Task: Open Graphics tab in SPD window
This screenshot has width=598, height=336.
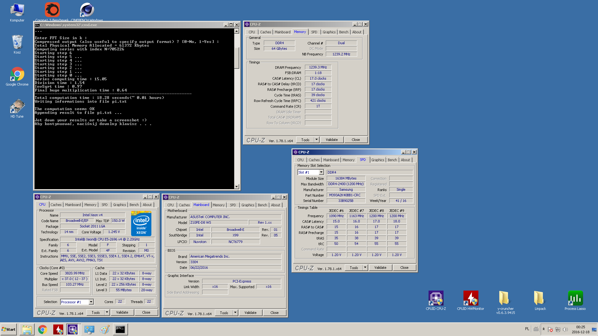Action: (x=377, y=160)
